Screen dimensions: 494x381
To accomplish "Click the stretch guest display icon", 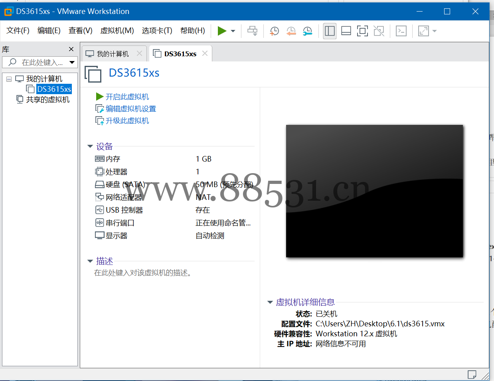I will click(423, 31).
